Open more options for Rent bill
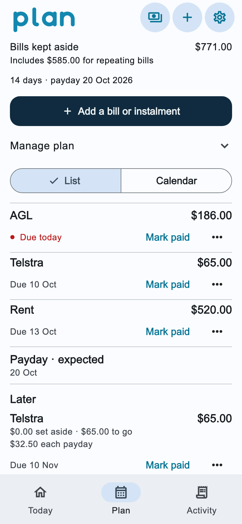 (217, 332)
